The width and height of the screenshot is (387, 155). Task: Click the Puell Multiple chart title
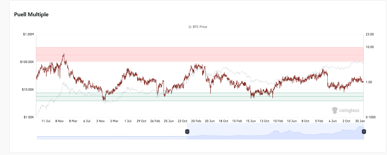point(31,14)
